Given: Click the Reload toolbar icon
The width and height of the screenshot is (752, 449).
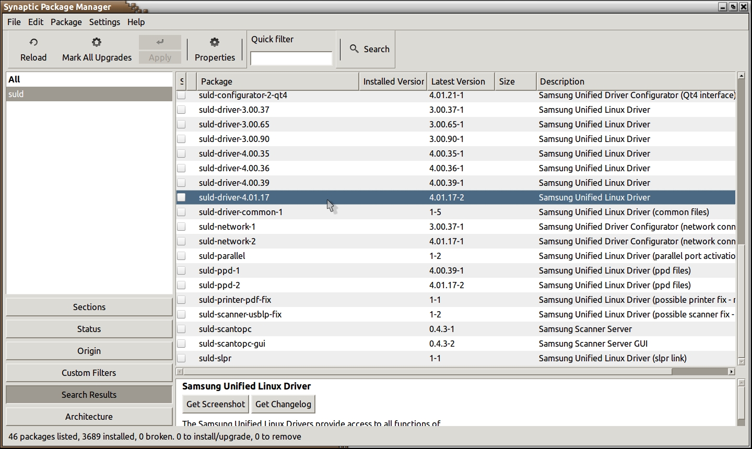Looking at the screenshot, I should pos(33,42).
